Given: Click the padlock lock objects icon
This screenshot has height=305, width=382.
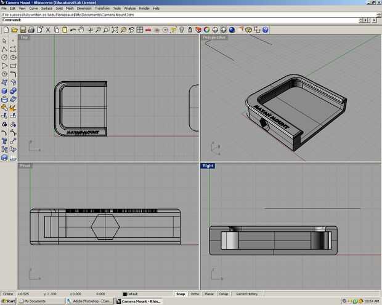Looking at the screenshot, I should pos(190,30).
